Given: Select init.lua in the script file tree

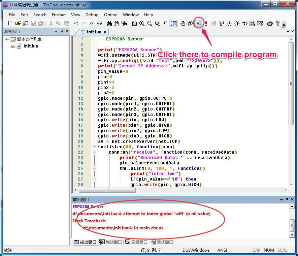Looking at the screenshot, I should [x=31, y=46].
